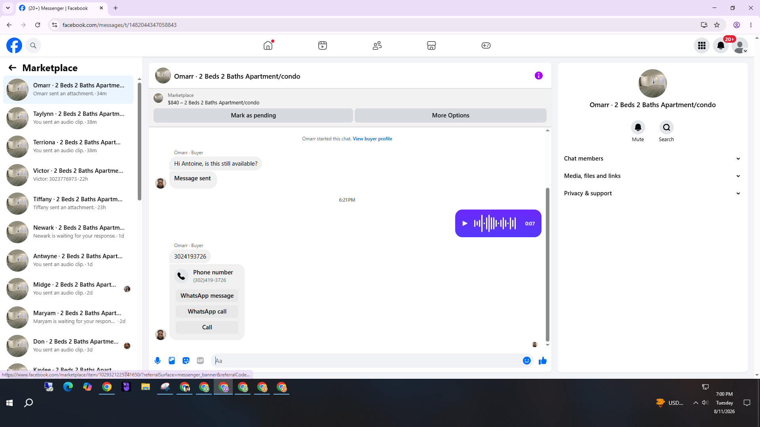
Task: Mute this conversation
Action: (x=638, y=127)
